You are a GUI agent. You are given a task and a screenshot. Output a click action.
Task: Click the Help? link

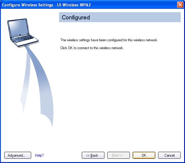[x=39, y=155]
